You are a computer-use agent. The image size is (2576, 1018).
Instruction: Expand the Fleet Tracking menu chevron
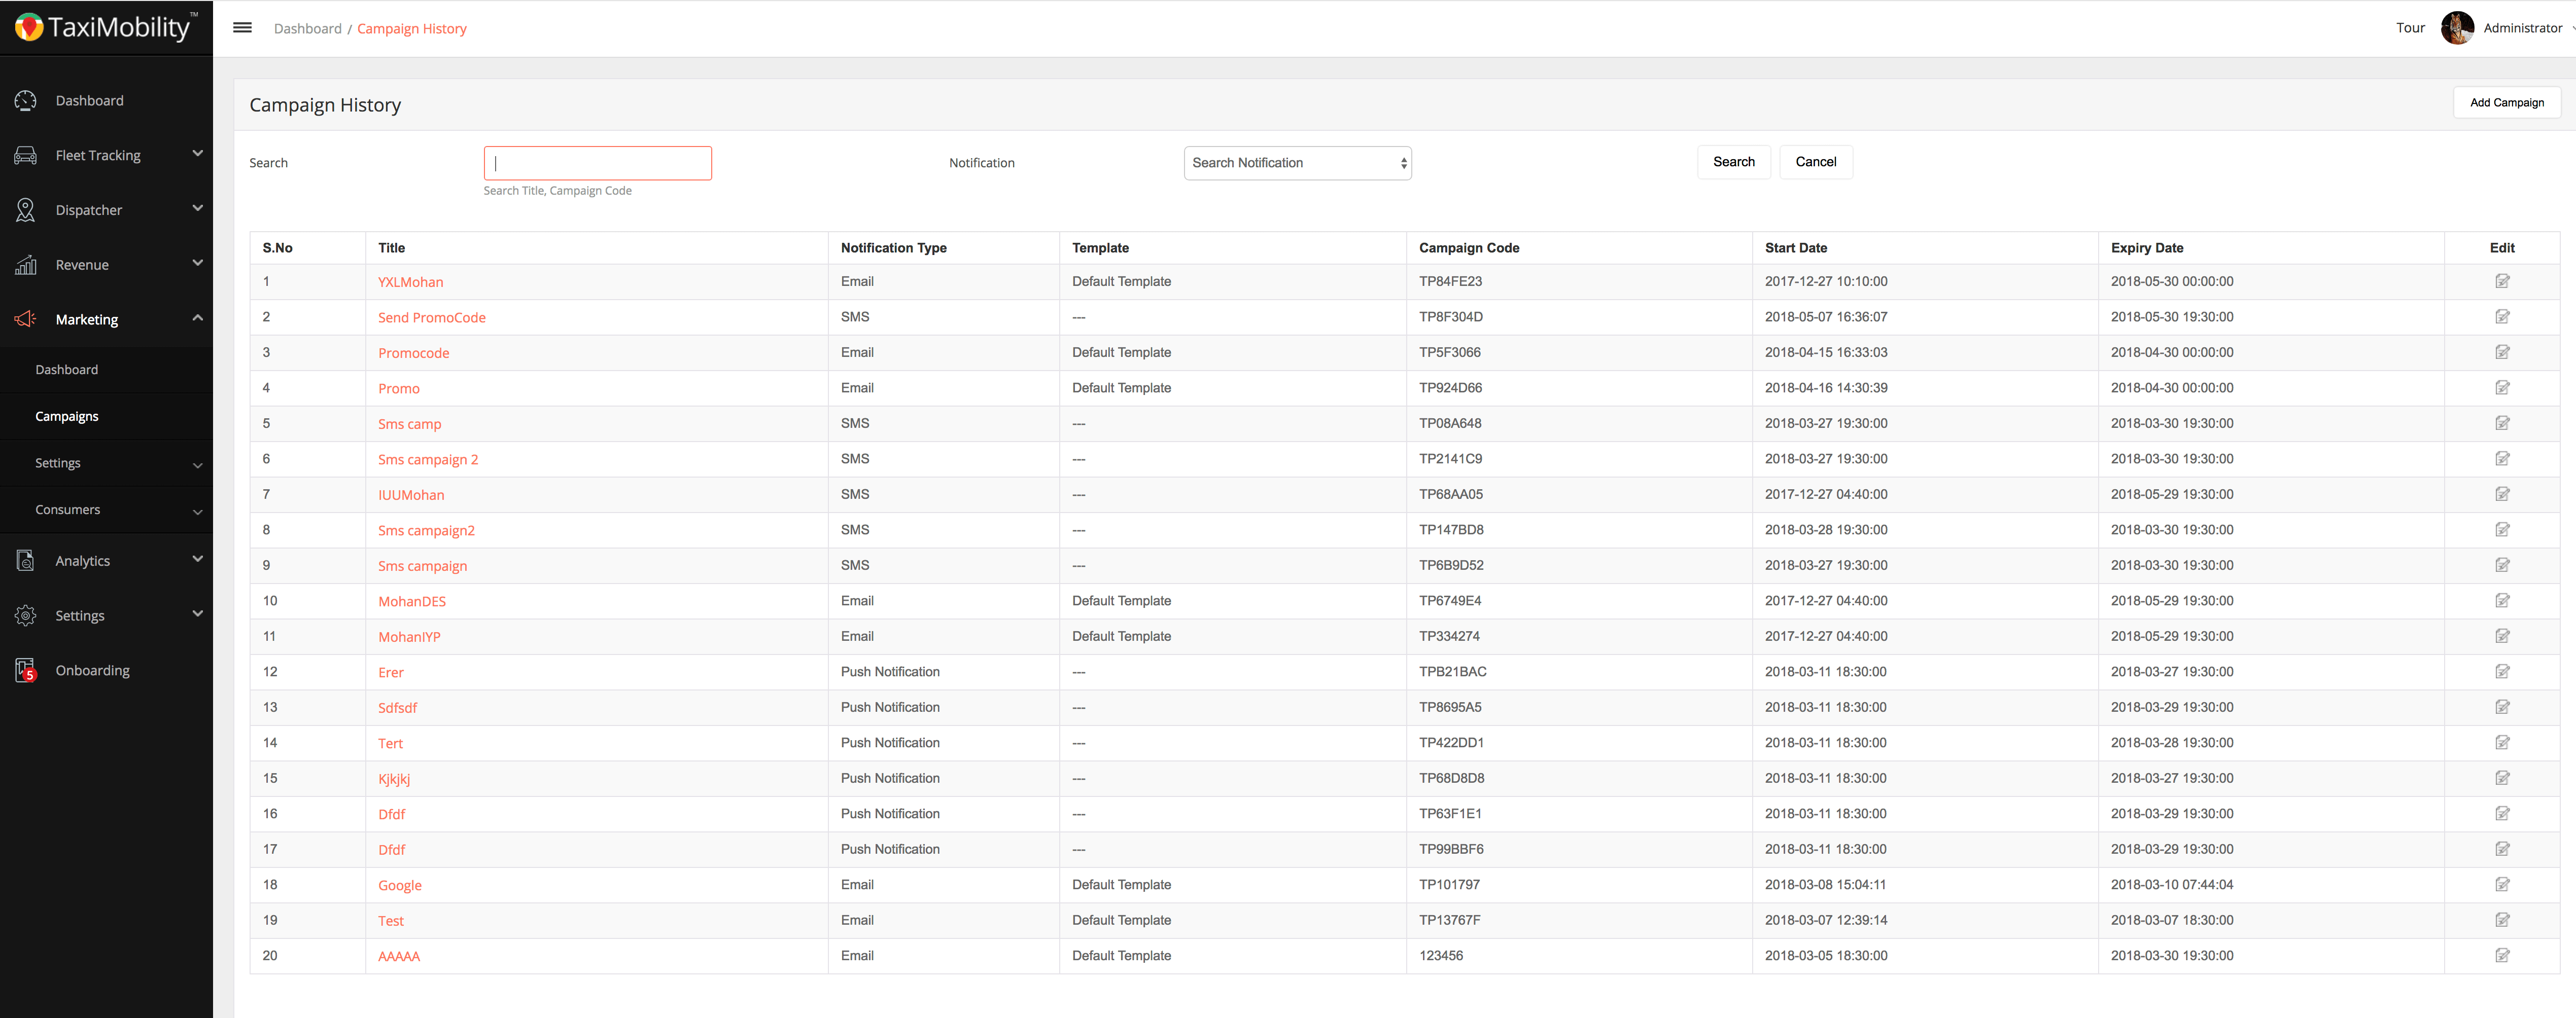(x=197, y=154)
